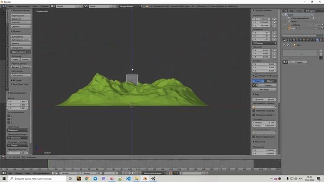Screen dimensions: 324x182
Task: Open Telegram from the taskbar
Action: click(95, 178)
